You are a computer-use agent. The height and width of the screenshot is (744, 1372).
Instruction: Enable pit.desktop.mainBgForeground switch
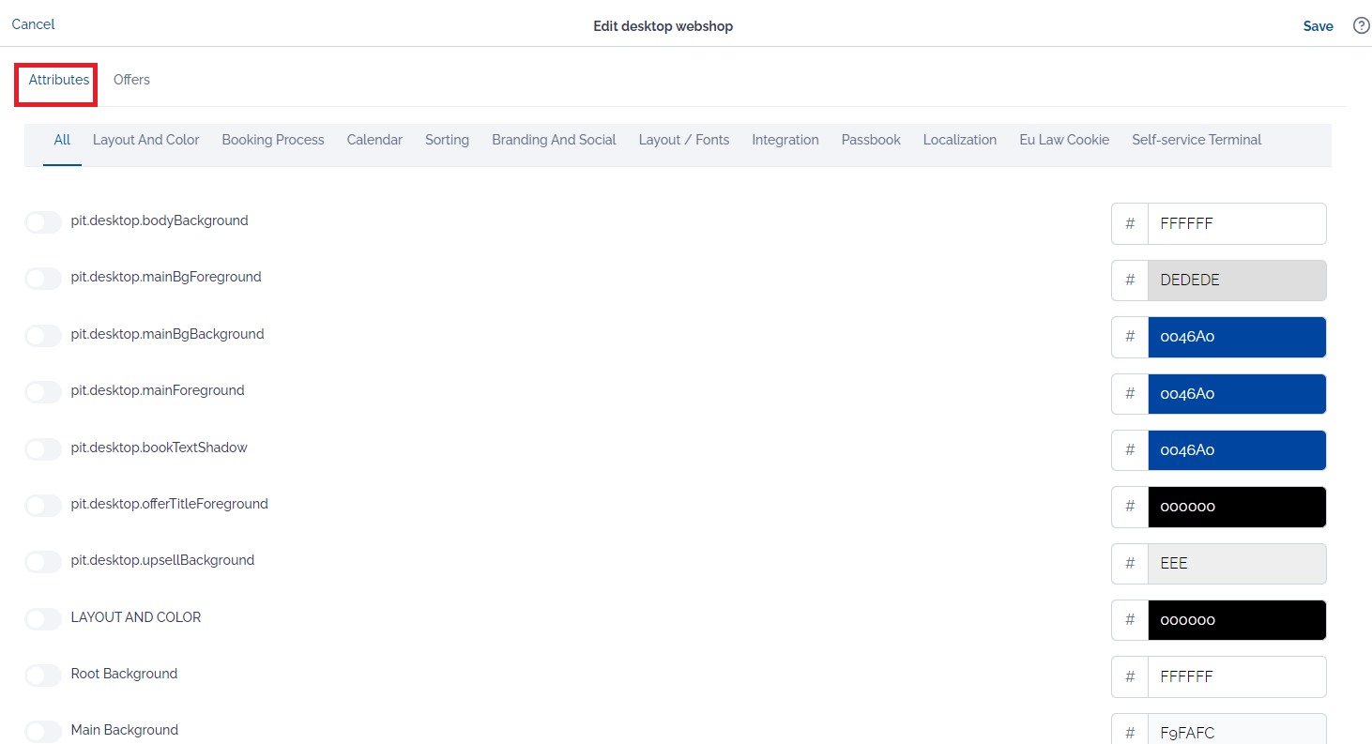[43, 279]
